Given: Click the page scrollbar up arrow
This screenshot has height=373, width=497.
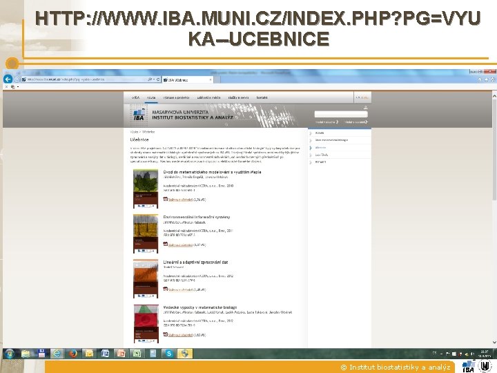Looking at the screenshot, I should pos(494,95).
